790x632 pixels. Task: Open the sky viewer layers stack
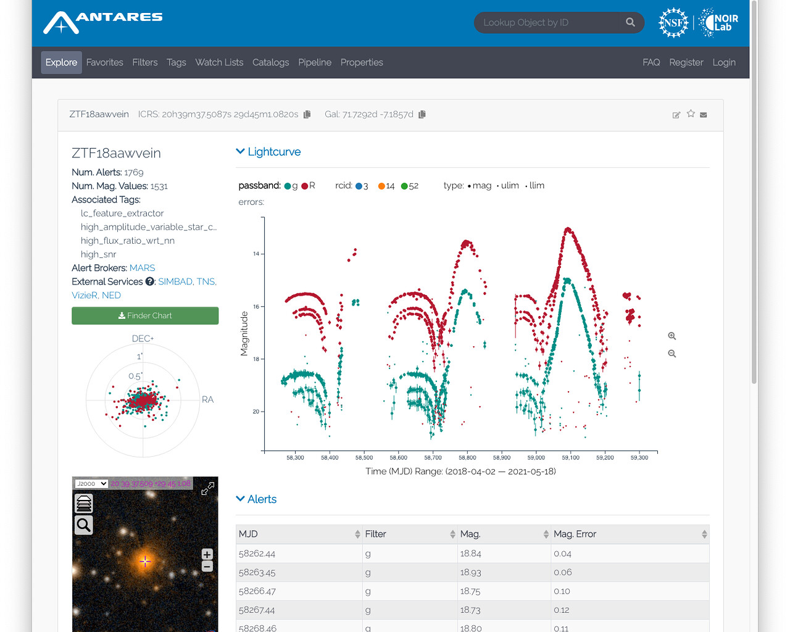[84, 504]
